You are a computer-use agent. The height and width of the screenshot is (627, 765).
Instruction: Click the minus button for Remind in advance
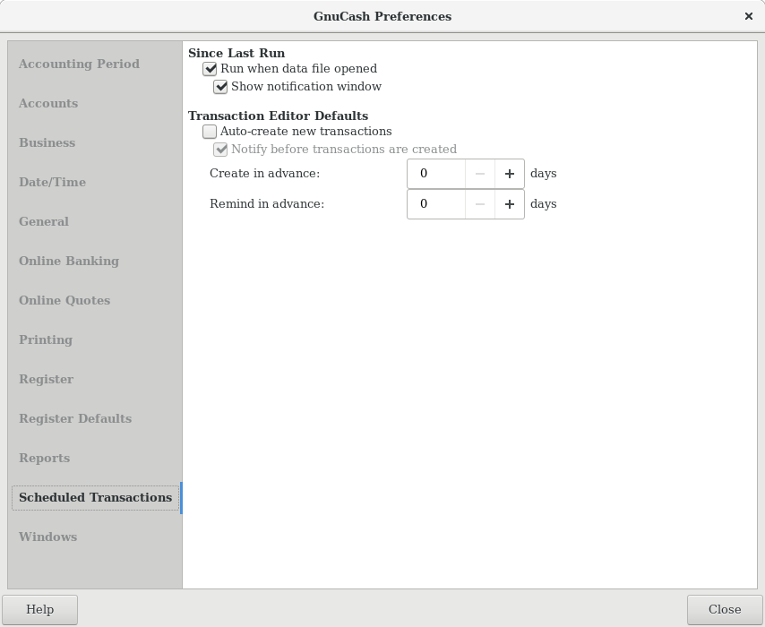480,204
